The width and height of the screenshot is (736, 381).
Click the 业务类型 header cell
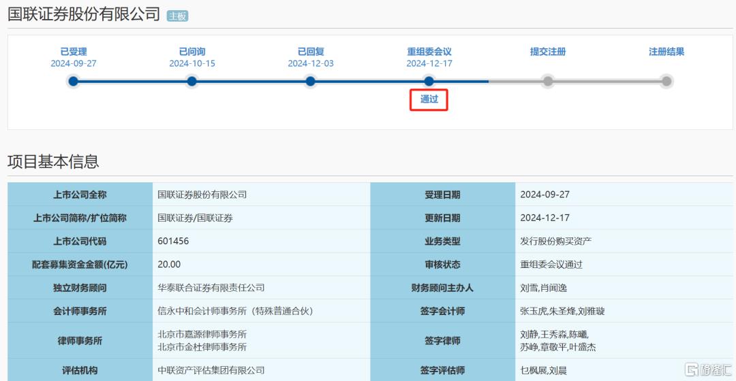pyautogui.click(x=442, y=241)
